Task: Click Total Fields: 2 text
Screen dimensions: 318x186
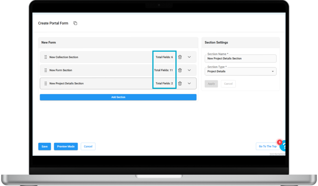Action: 164,83
